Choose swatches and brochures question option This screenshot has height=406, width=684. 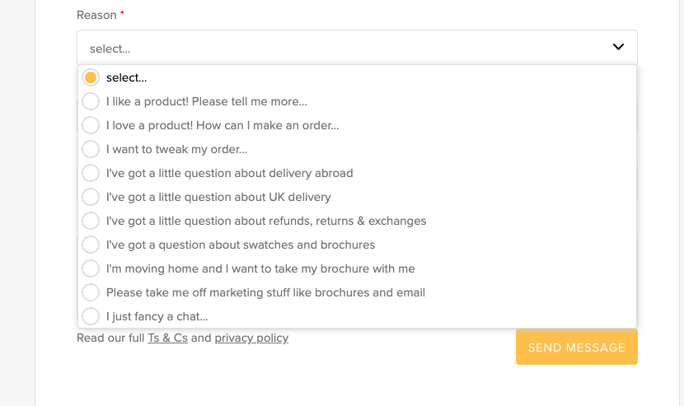click(357, 245)
